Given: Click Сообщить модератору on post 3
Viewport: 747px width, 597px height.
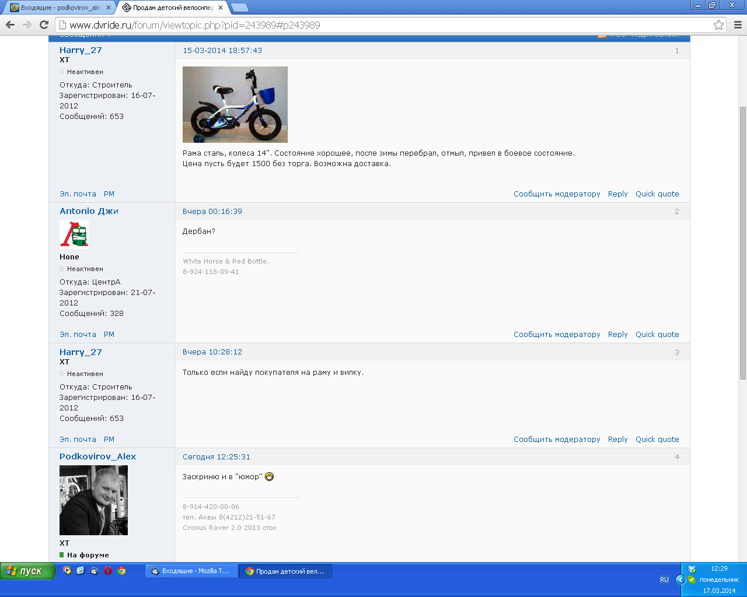Looking at the screenshot, I should point(557,440).
